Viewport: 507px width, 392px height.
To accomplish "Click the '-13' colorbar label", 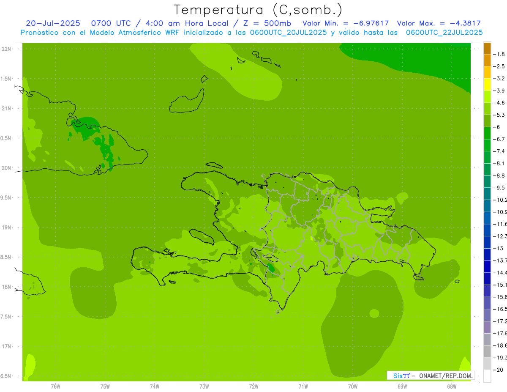I will tap(499, 249).
